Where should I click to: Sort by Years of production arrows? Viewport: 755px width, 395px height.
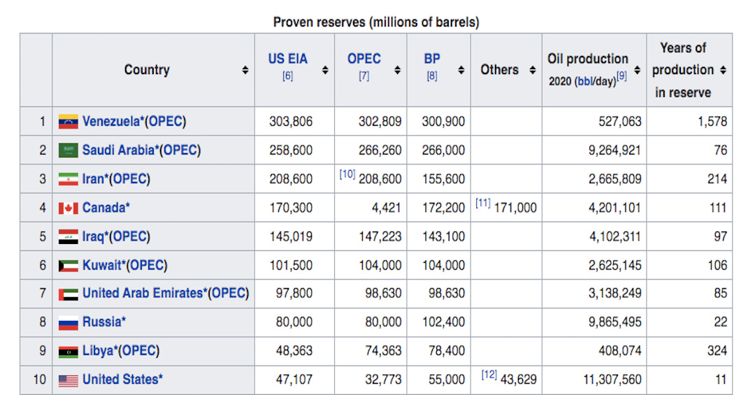pyautogui.click(x=724, y=71)
